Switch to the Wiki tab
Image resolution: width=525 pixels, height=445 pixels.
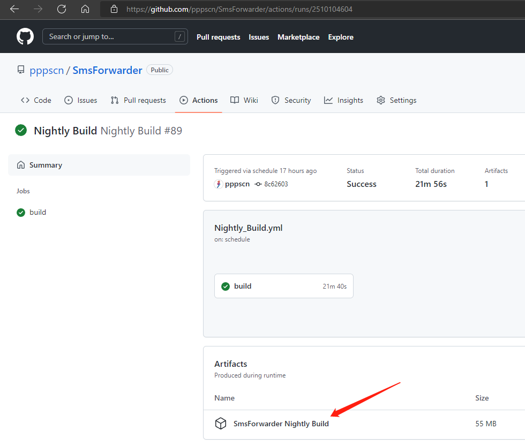(x=244, y=100)
